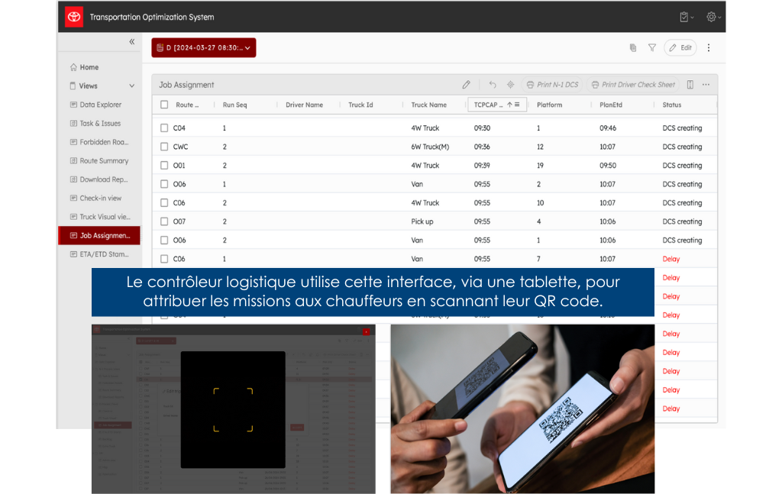Click the sort arrow in TCPCAP column header
The image size is (782, 494).
coord(509,105)
